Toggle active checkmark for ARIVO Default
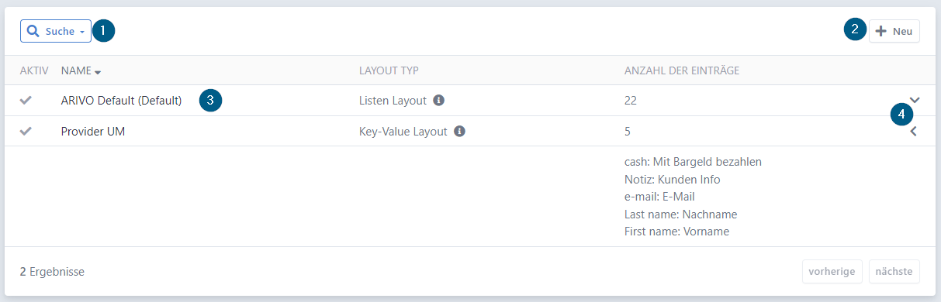The height and width of the screenshot is (302, 941). (x=26, y=100)
